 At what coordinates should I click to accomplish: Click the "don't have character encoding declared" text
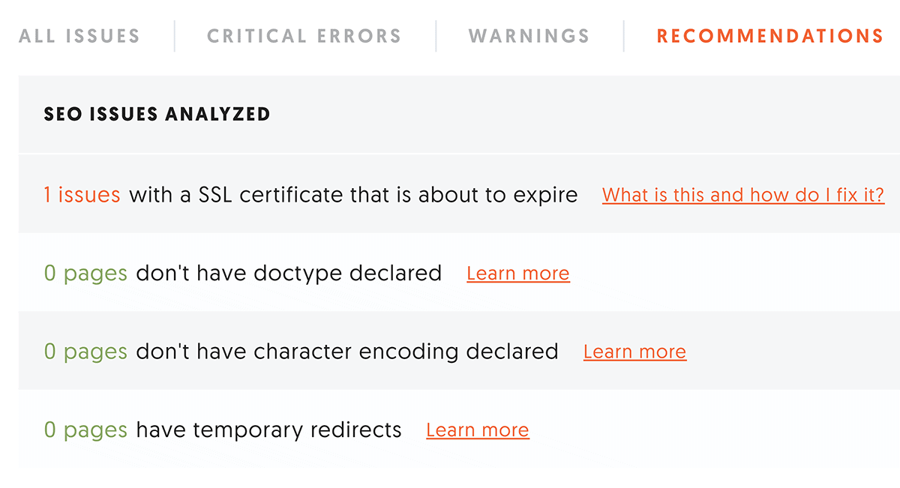[347, 352]
